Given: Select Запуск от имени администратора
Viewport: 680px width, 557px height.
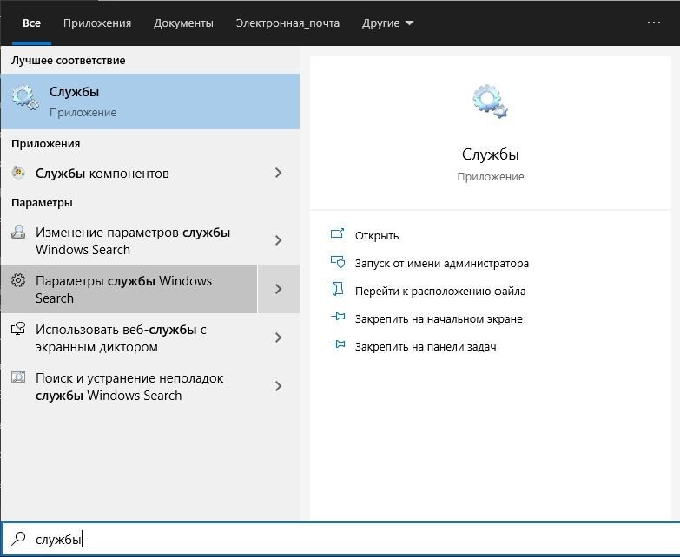Looking at the screenshot, I should 441,263.
